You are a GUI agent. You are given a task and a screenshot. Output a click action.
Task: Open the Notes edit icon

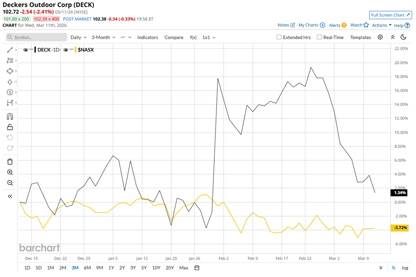pyautogui.click(x=293, y=25)
